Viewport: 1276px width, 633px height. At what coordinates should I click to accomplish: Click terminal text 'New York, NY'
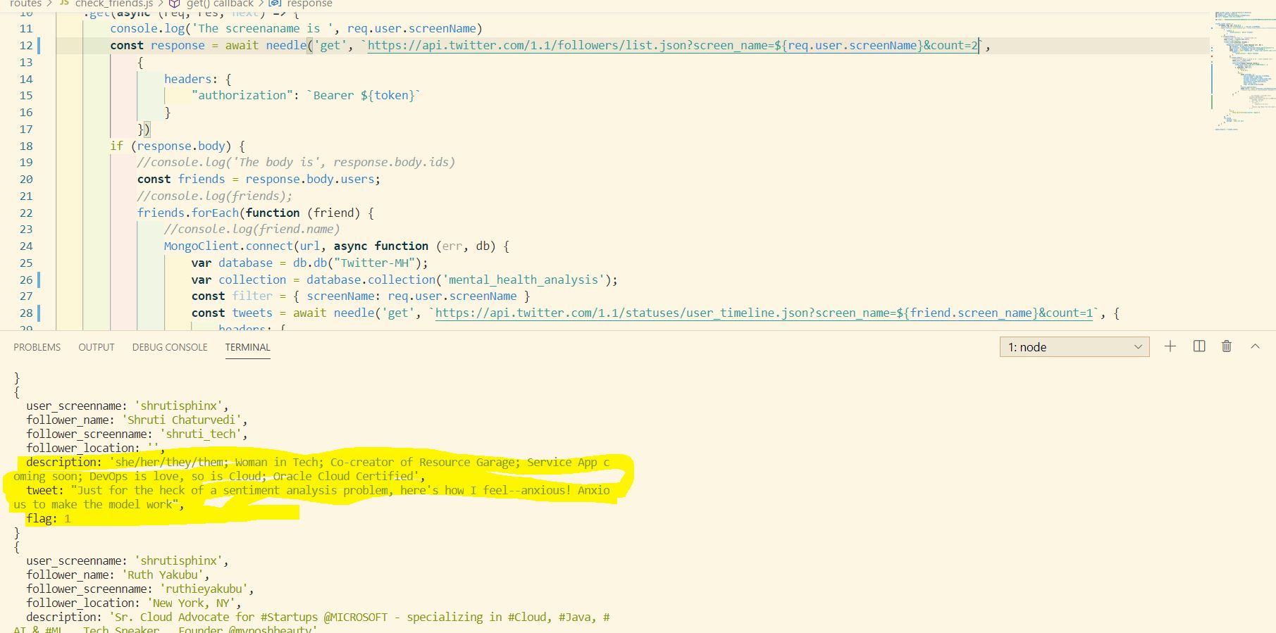191,603
